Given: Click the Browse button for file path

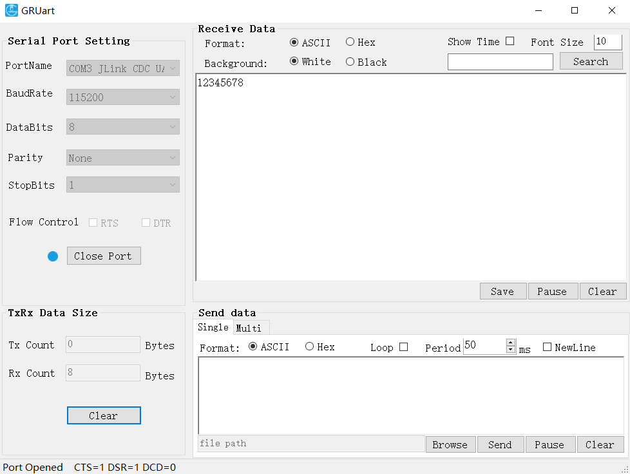Looking at the screenshot, I should 450,444.
